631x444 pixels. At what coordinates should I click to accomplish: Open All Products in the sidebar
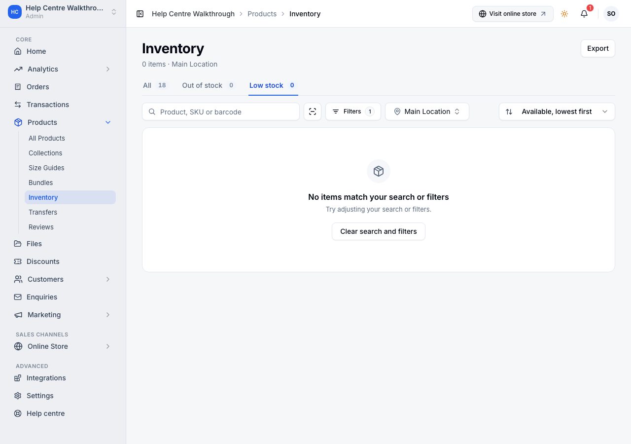pyautogui.click(x=47, y=138)
